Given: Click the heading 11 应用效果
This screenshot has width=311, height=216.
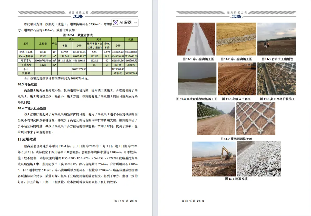Looking at the screenshot, I should pos(27,139).
